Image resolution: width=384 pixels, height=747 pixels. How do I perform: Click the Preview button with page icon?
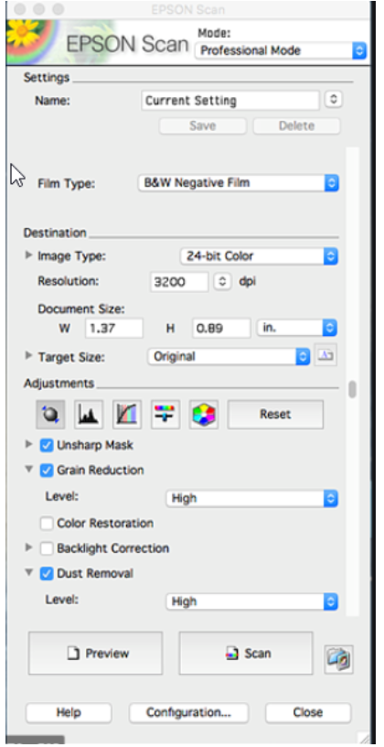tap(96, 653)
